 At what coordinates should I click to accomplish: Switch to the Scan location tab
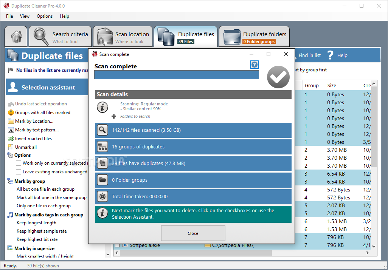click(x=123, y=36)
